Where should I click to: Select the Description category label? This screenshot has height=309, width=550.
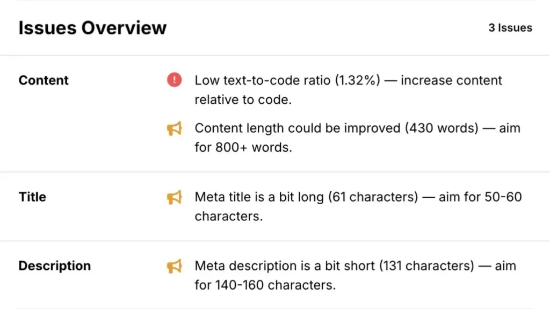coord(54,266)
